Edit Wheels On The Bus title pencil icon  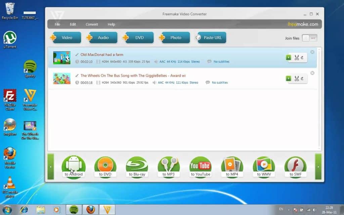(x=77, y=76)
